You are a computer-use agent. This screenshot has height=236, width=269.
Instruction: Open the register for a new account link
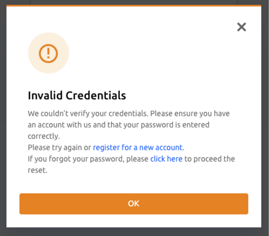pyautogui.click(x=139, y=147)
